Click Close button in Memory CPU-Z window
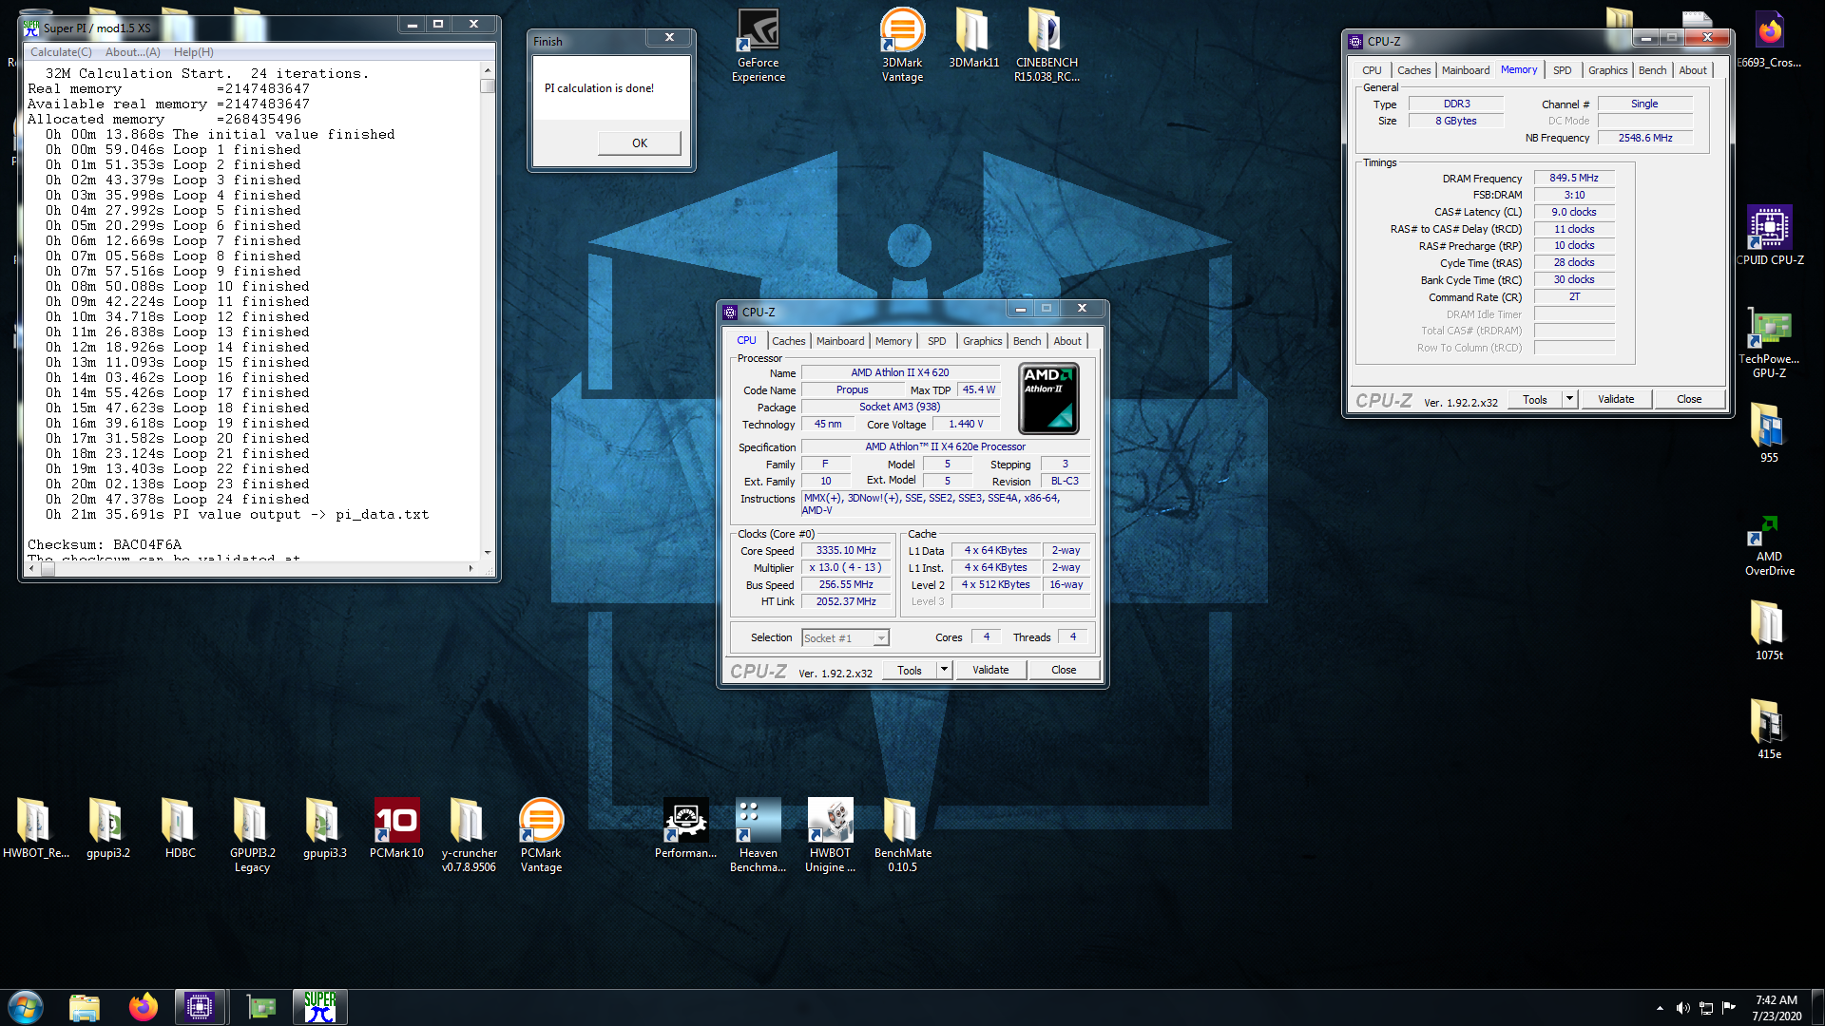Screen dimensions: 1825x1026 click(x=1689, y=399)
